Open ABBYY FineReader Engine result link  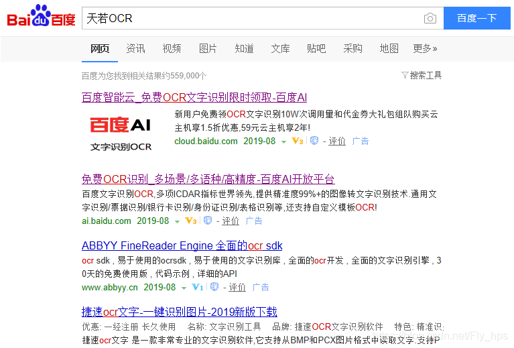point(182,245)
